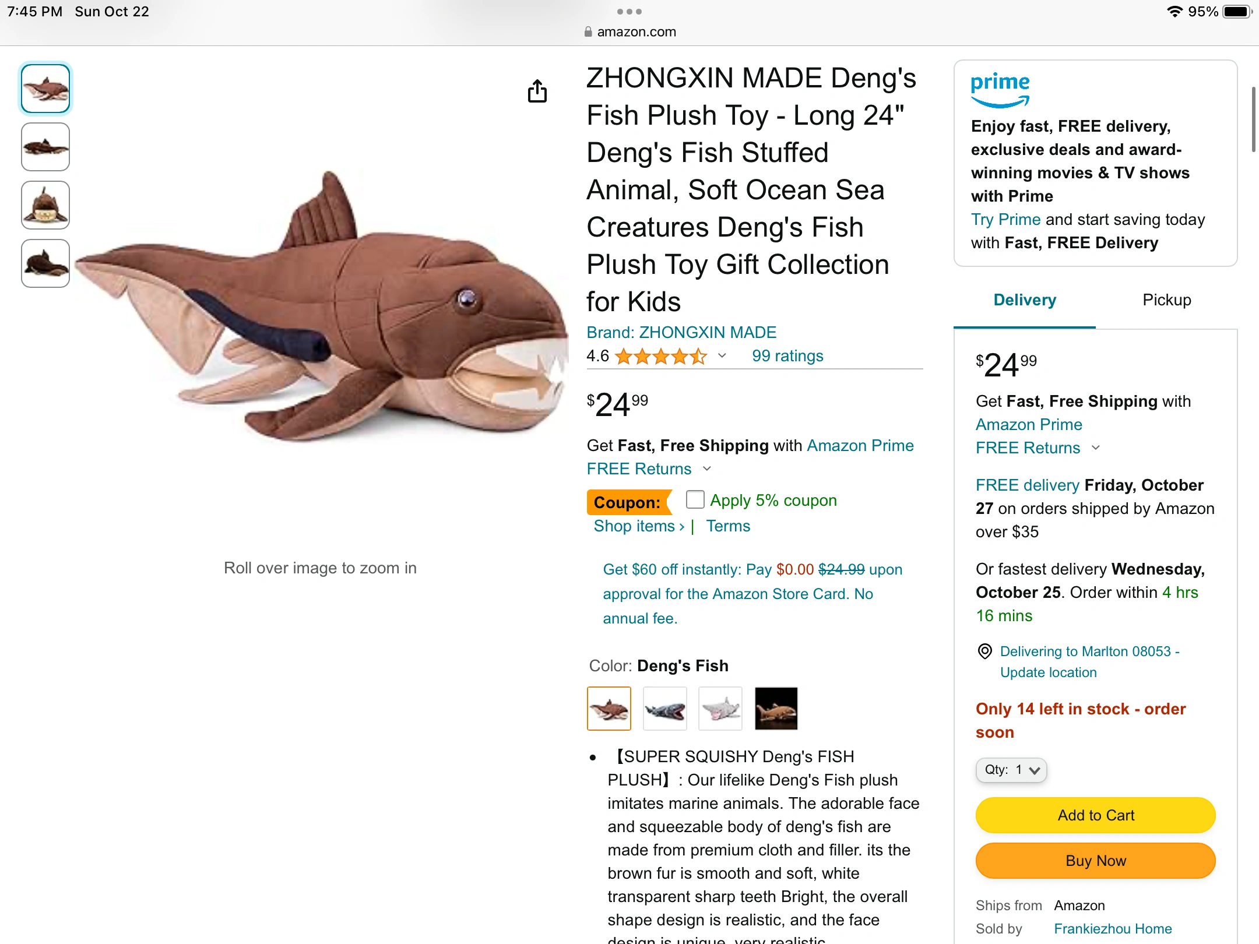Image resolution: width=1259 pixels, height=944 pixels.
Task: Open the Qty dropdown
Action: (x=1011, y=770)
